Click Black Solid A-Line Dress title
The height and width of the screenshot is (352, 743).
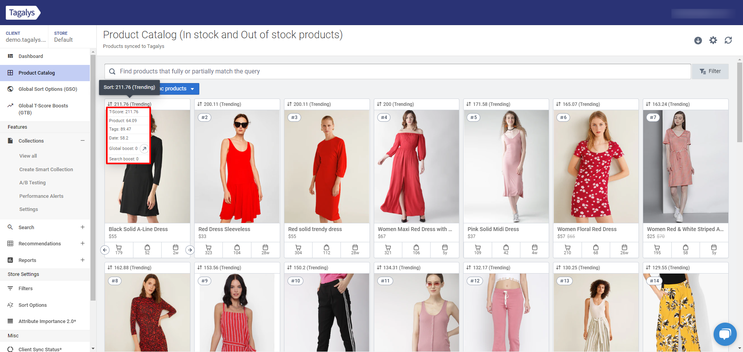pos(138,229)
